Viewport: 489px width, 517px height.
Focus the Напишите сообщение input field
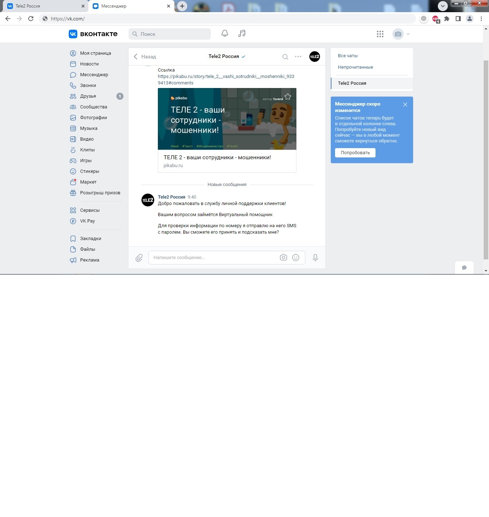pyautogui.click(x=227, y=258)
